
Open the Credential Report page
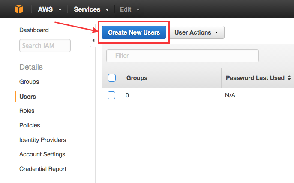tap(43, 169)
